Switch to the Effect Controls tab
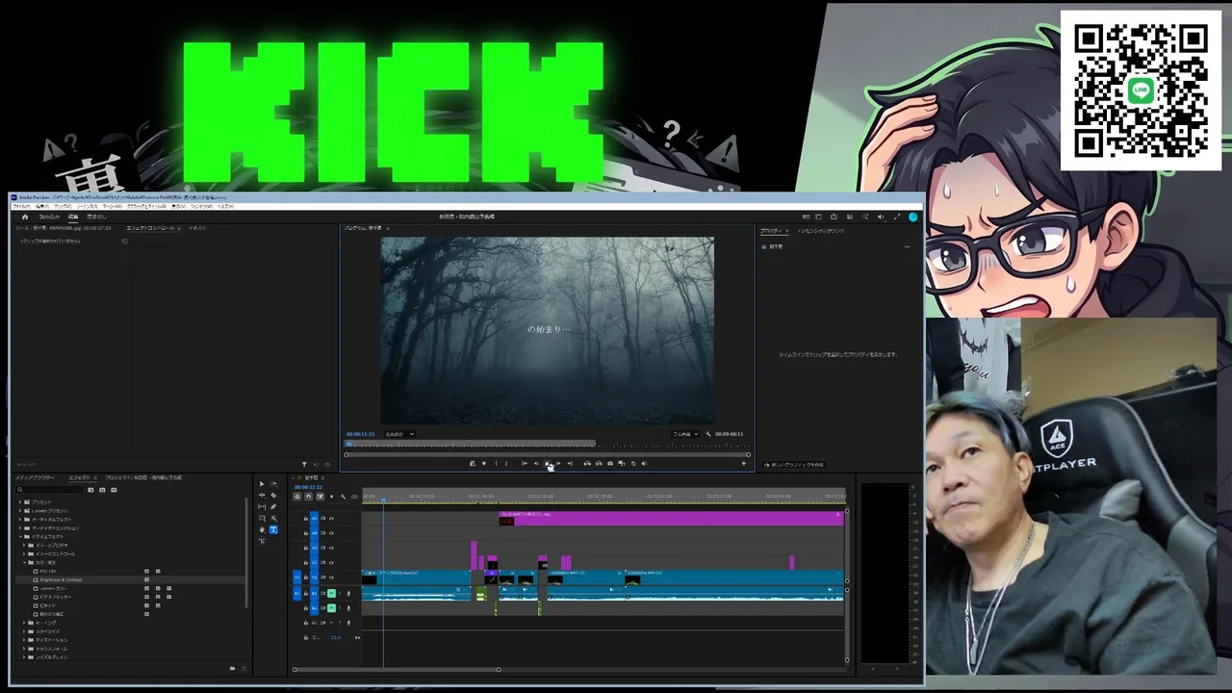 (150, 228)
